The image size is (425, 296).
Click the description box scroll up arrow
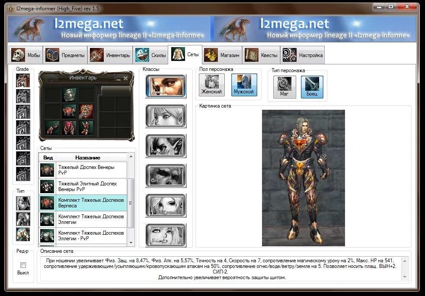[405, 261]
